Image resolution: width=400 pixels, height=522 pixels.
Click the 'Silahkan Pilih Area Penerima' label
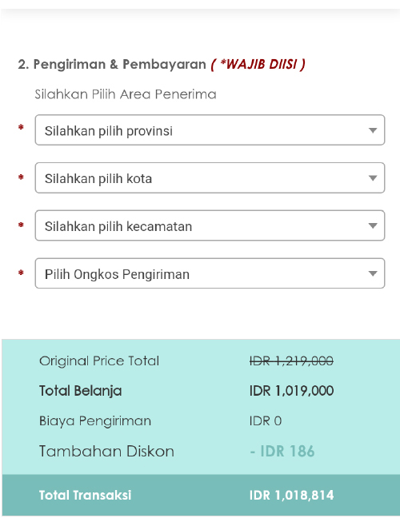(126, 94)
